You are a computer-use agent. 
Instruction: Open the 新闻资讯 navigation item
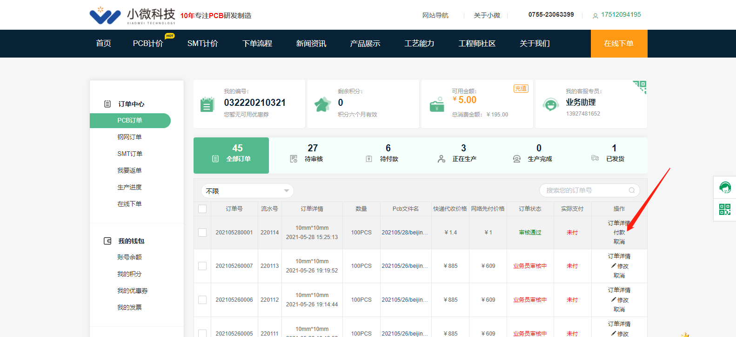pyautogui.click(x=311, y=44)
